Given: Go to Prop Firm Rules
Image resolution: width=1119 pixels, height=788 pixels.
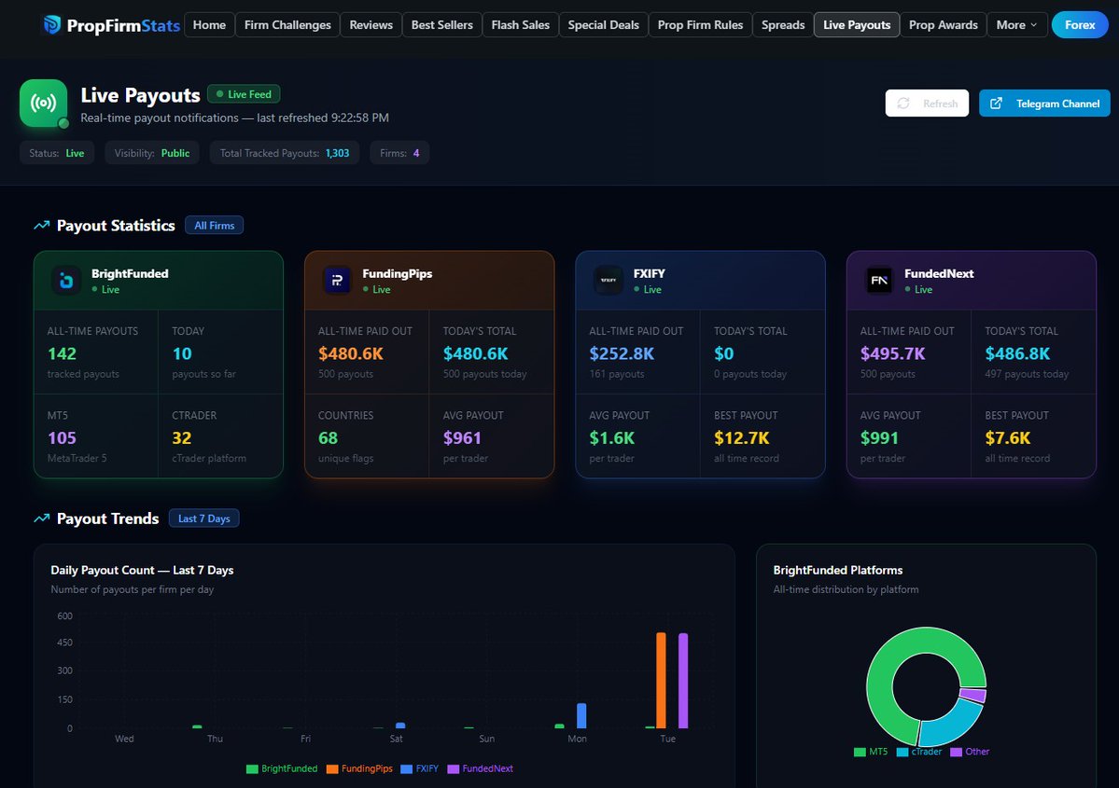Looking at the screenshot, I should click(700, 25).
